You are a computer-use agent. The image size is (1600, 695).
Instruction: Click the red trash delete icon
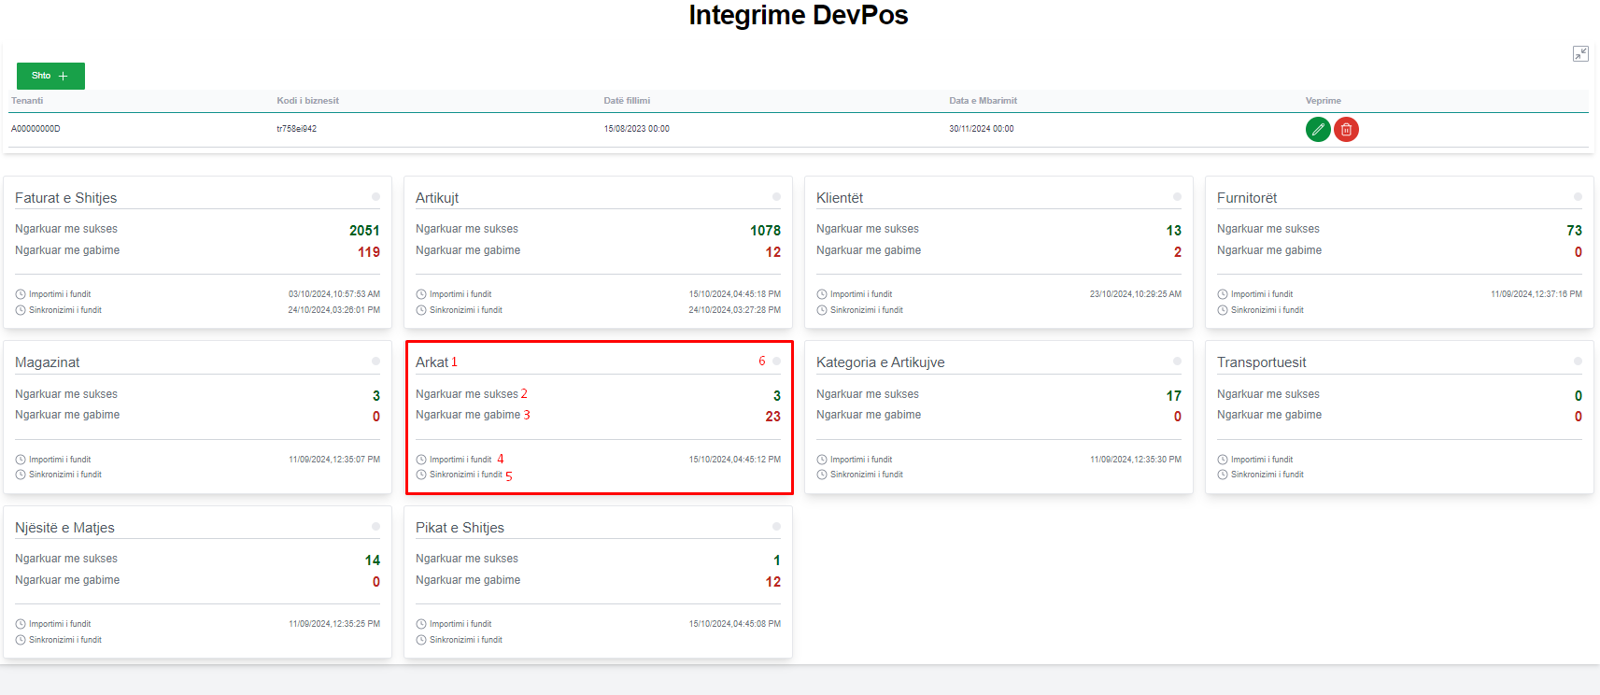[x=1346, y=130]
